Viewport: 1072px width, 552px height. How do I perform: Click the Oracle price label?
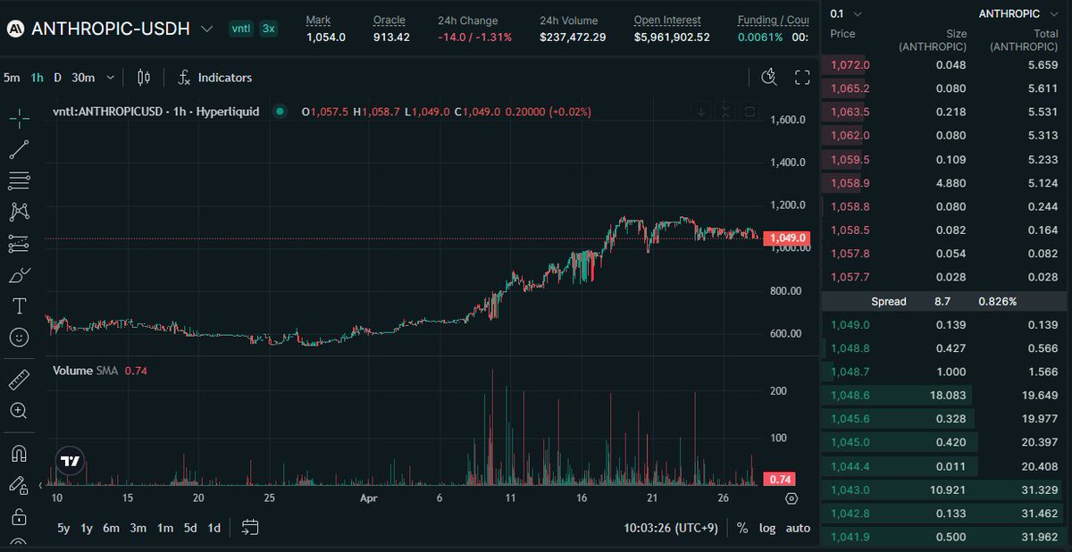click(389, 20)
